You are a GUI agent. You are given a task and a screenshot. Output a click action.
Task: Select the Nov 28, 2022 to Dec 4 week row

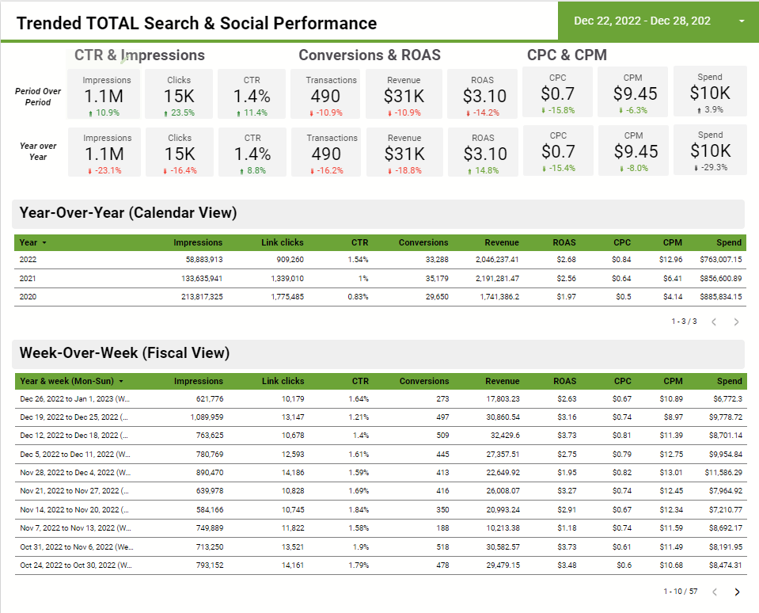381,473
